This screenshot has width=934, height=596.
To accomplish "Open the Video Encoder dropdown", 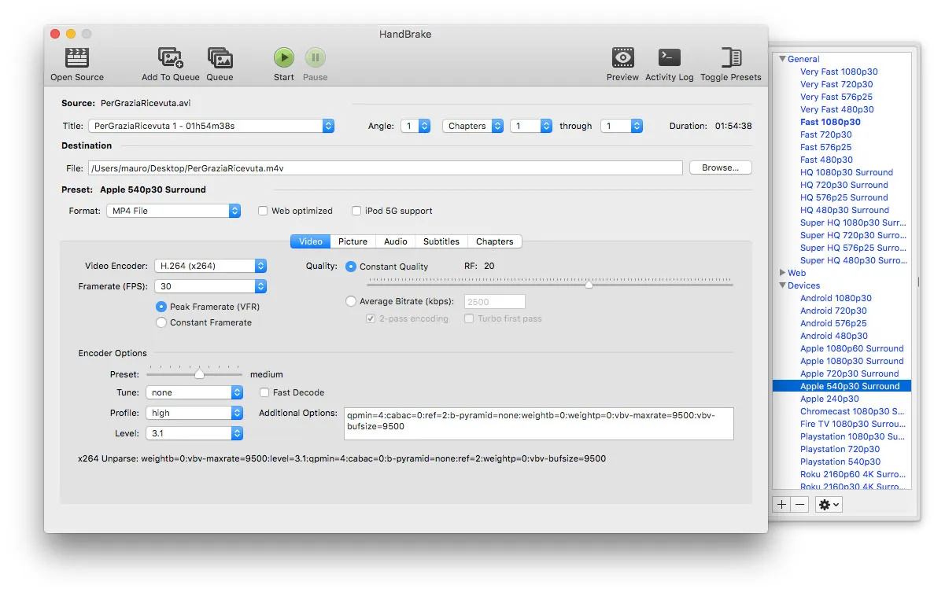I will click(210, 266).
